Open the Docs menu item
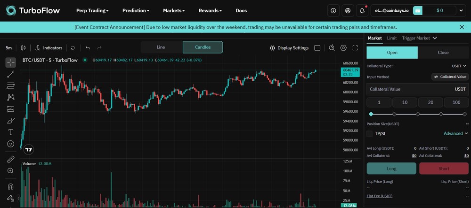 click(x=241, y=10)
